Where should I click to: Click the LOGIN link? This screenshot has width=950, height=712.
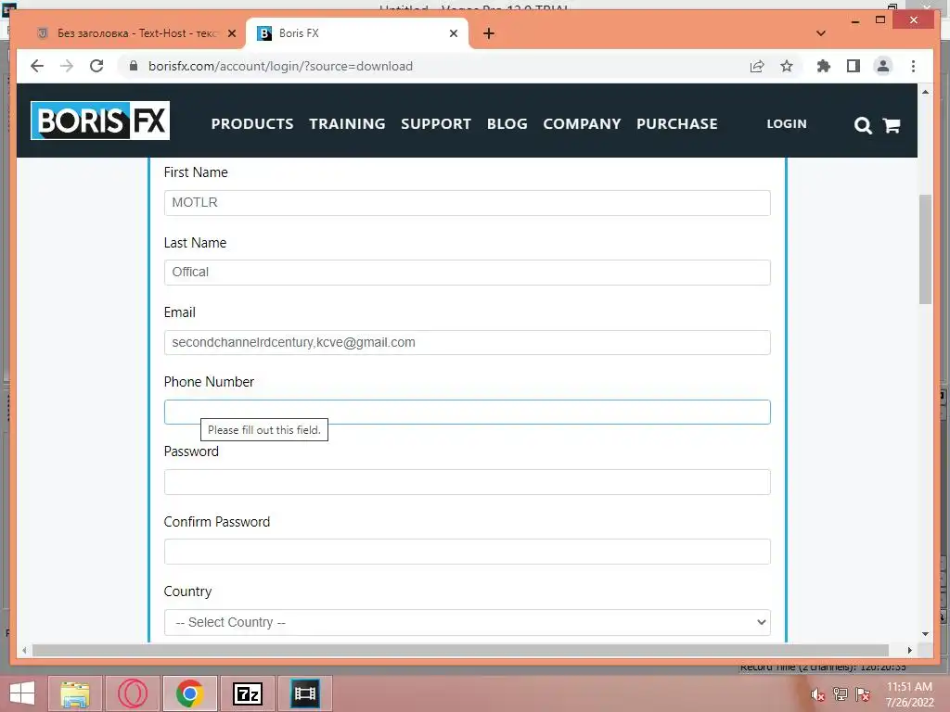click(x=787, y=123)
